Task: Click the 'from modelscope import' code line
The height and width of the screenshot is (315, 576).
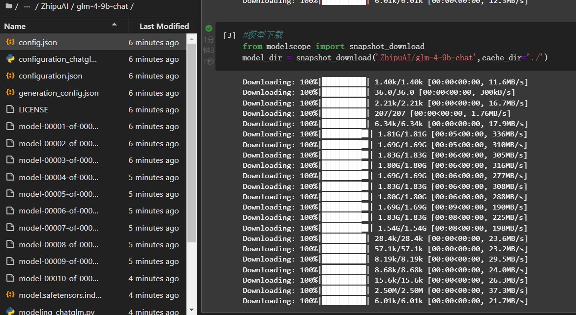Action: click(x=333, y=47)
